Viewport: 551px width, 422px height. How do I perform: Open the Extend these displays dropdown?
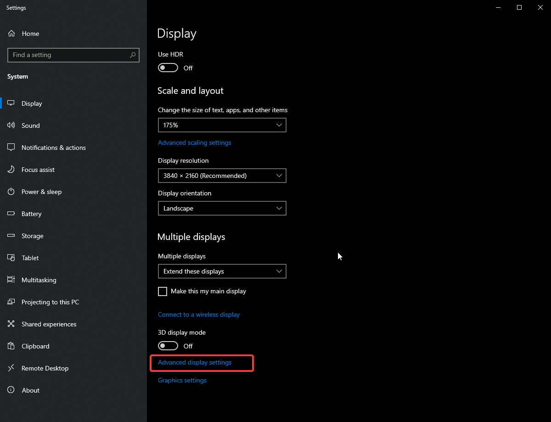coord(222,271)
